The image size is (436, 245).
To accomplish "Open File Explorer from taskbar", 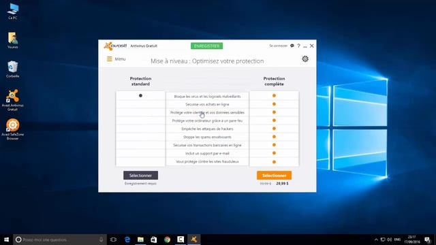I will pyautogui.click(x=140, y=240).
